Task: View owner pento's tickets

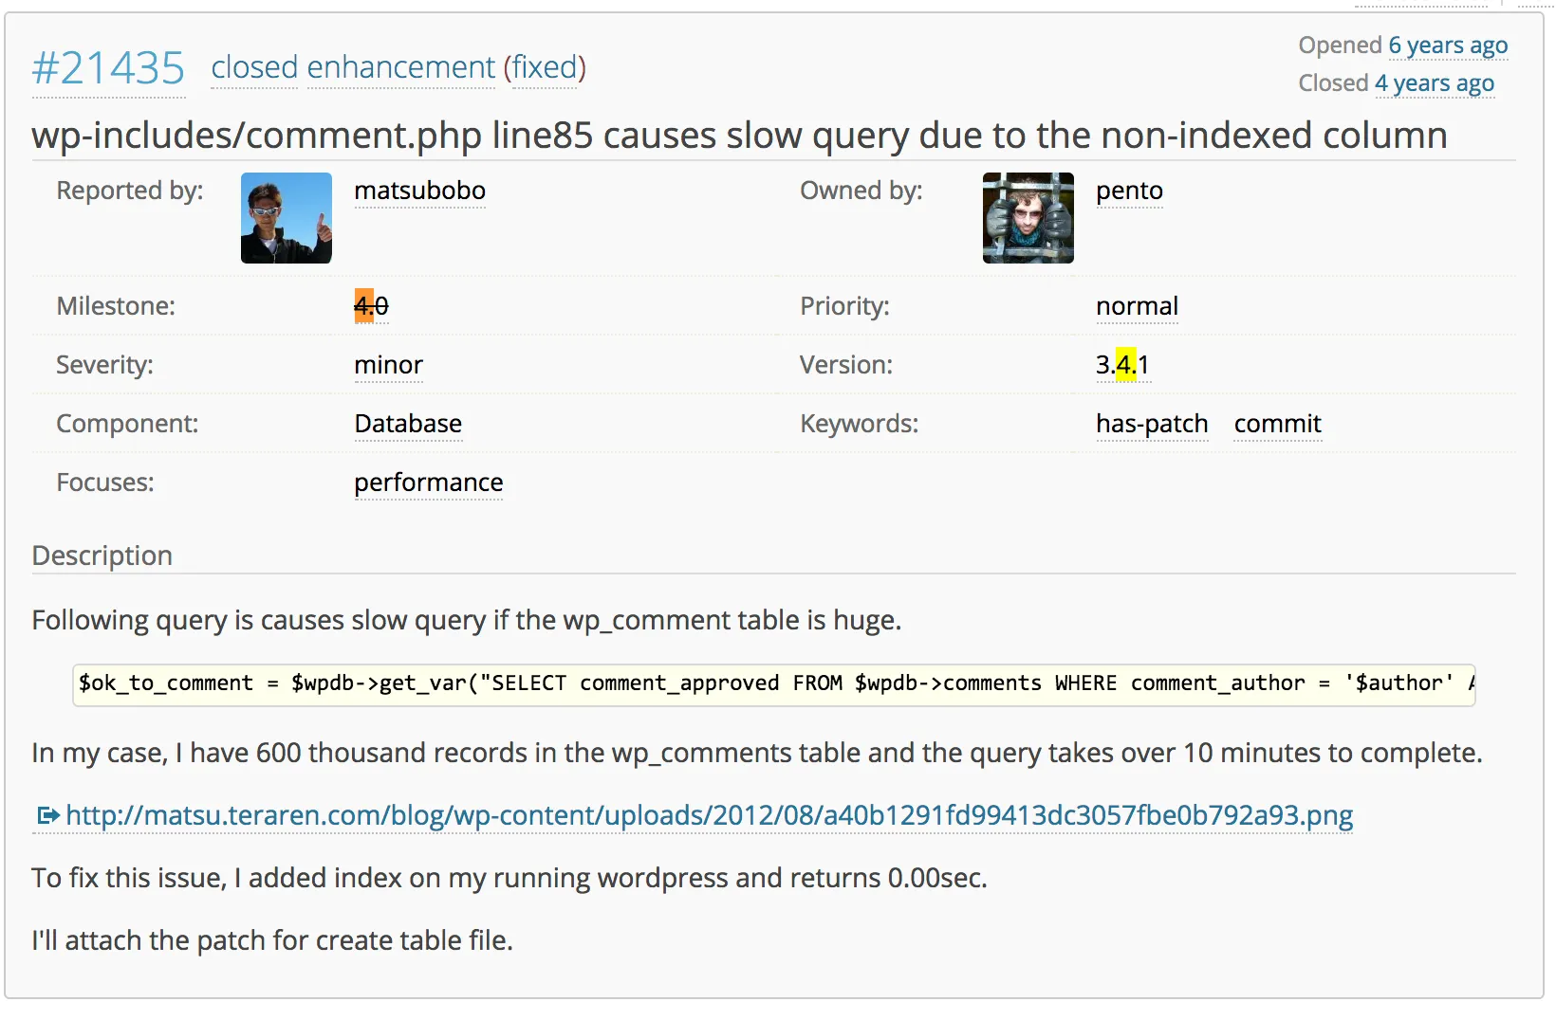Action: tap(1129, 191)
